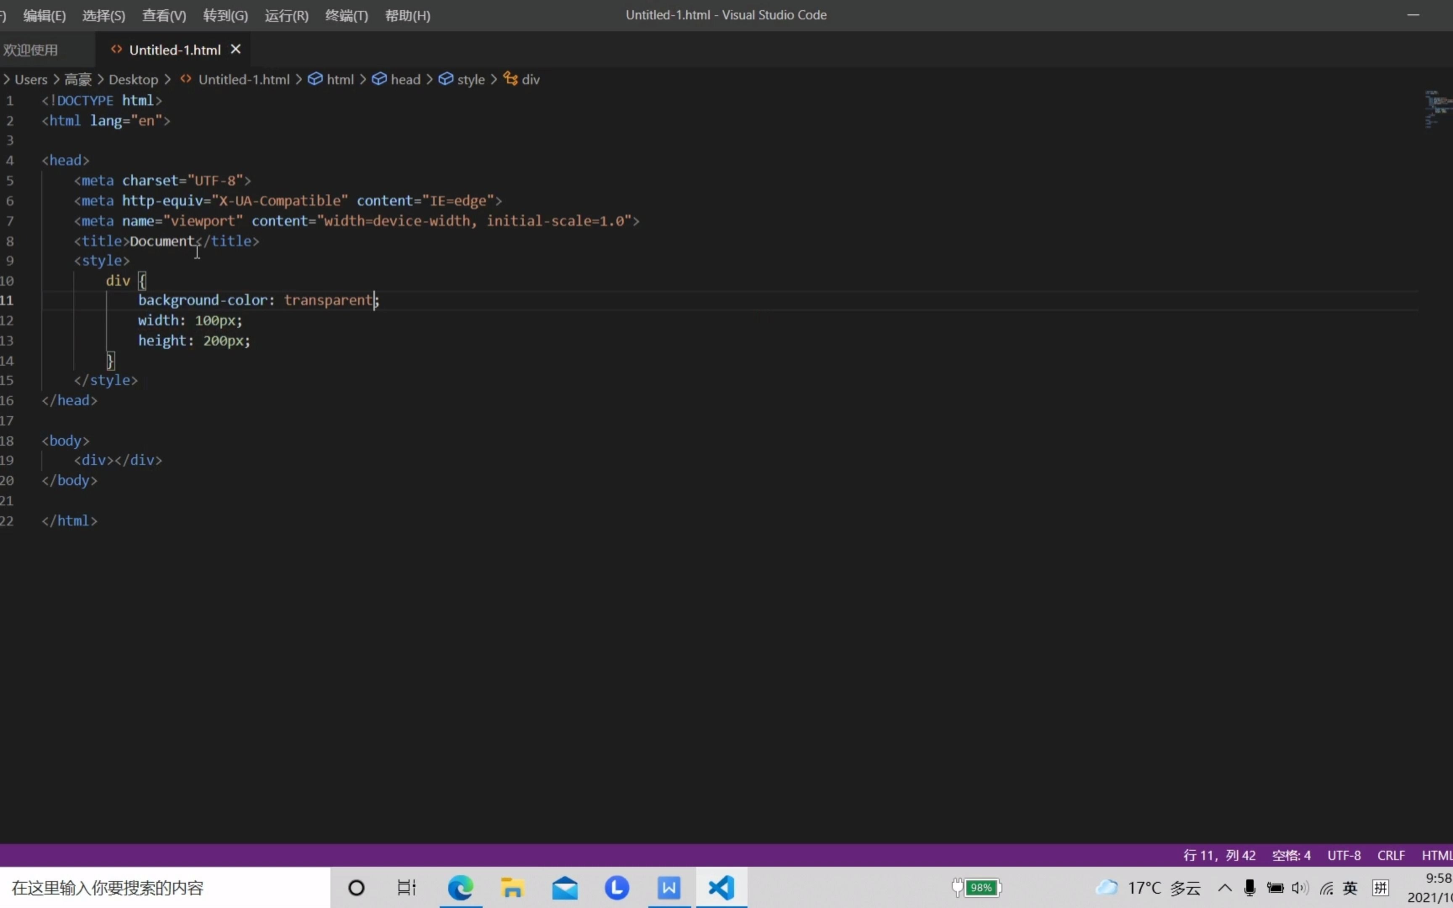Click 行 11, 列 42 in status bar
This screenshot has height=908, width=1453.
coord(1219,855)
